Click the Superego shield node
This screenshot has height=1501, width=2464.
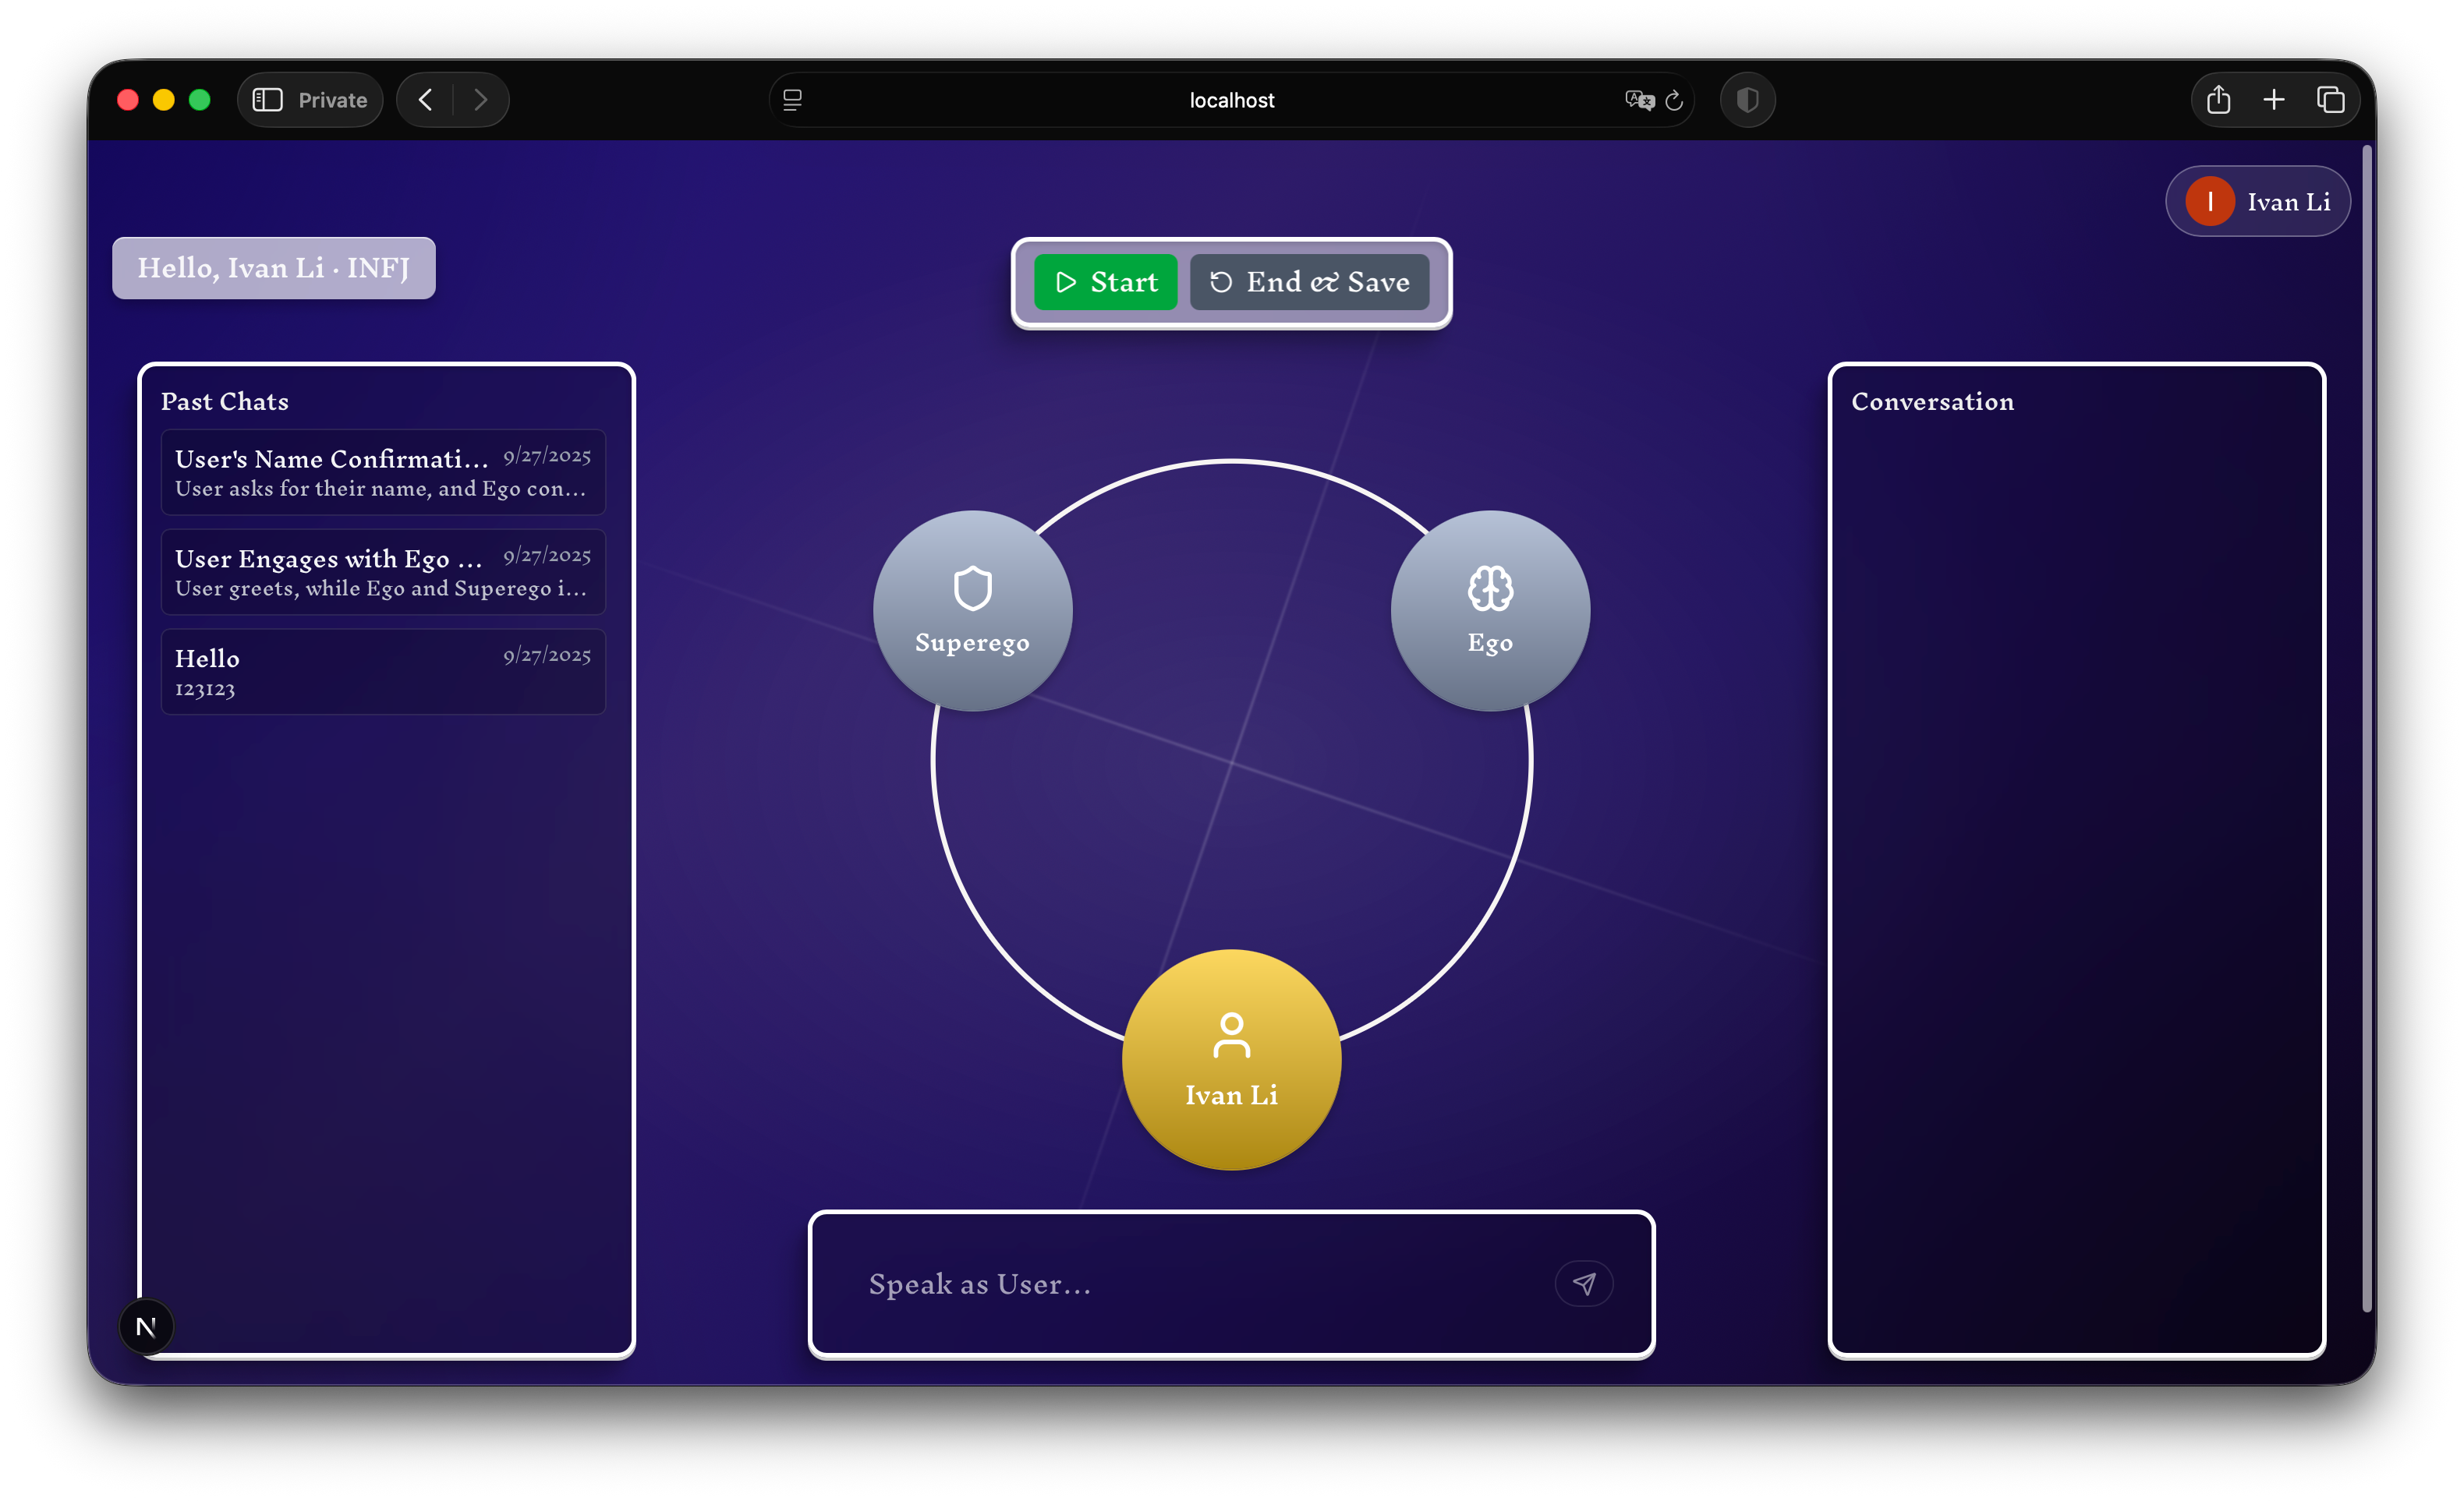coord(972,610)
